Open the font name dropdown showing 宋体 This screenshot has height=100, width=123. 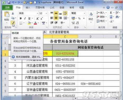(37, 13)
